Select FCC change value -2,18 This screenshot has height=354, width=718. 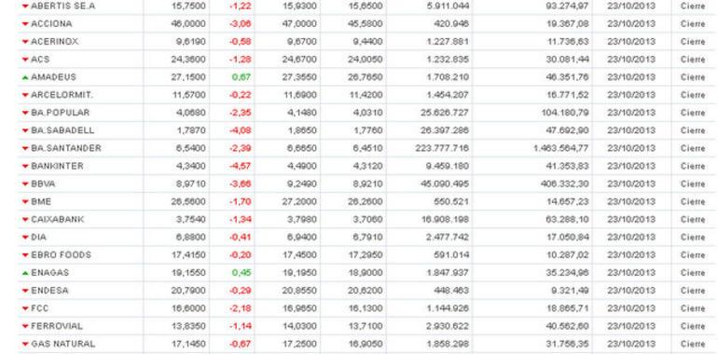click(x=240, y=308)
